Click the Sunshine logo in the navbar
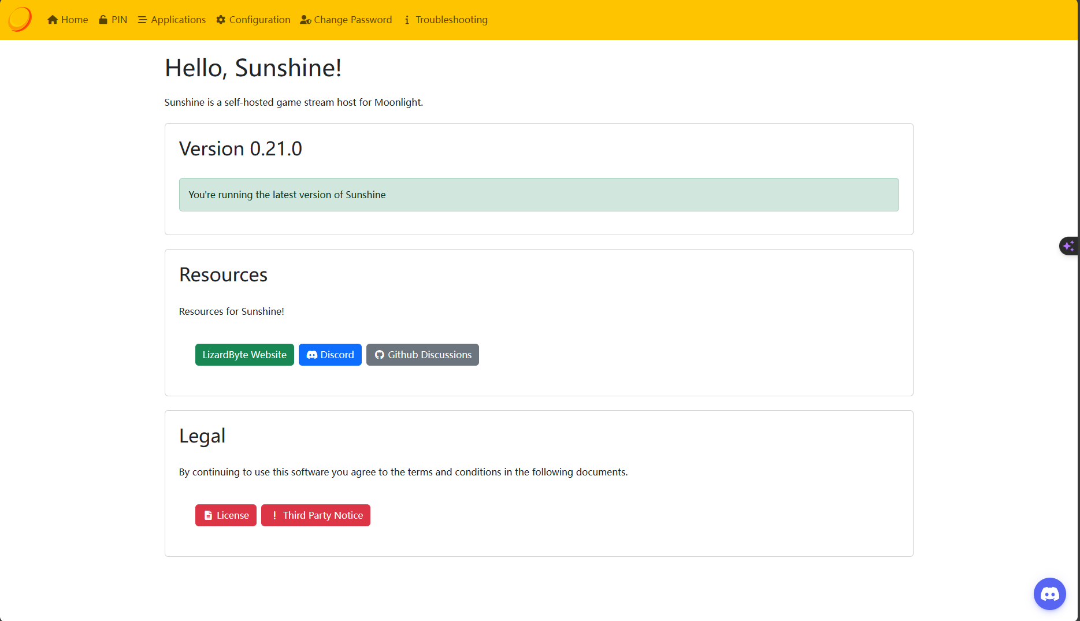The width and height of the screenshot is (1080, 621). click(20, 19)
